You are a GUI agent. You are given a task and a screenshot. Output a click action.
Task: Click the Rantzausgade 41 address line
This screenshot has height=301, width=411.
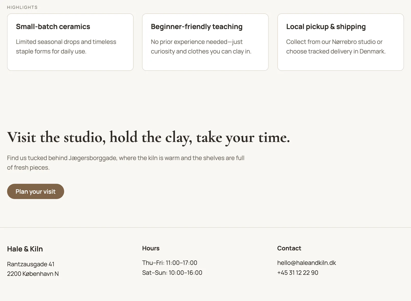click(x=31, y=264)
